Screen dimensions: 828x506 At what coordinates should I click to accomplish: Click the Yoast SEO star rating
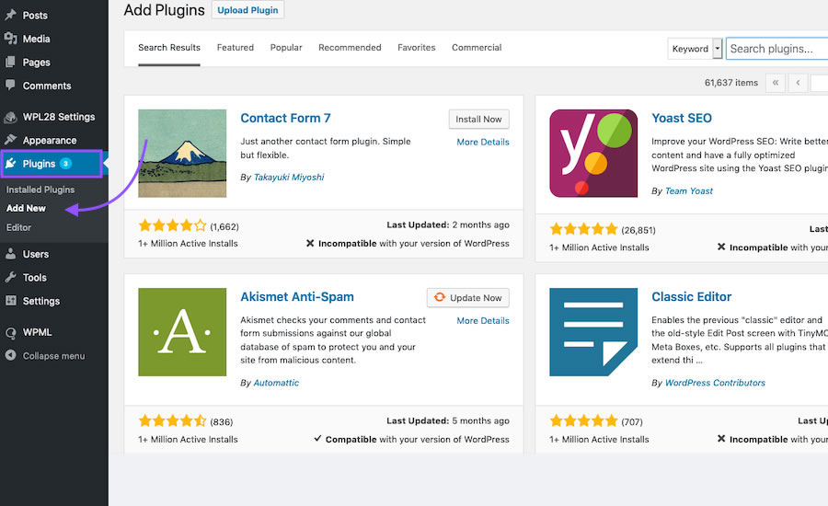click(584, 229)
